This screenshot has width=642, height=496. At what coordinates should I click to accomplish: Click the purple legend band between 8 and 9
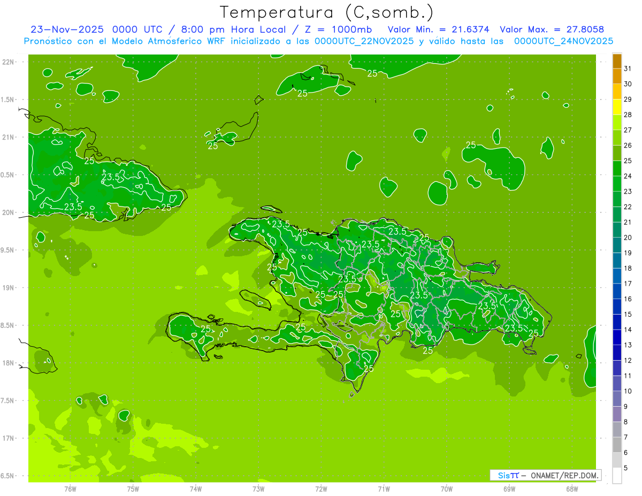(x=617, y=414)
